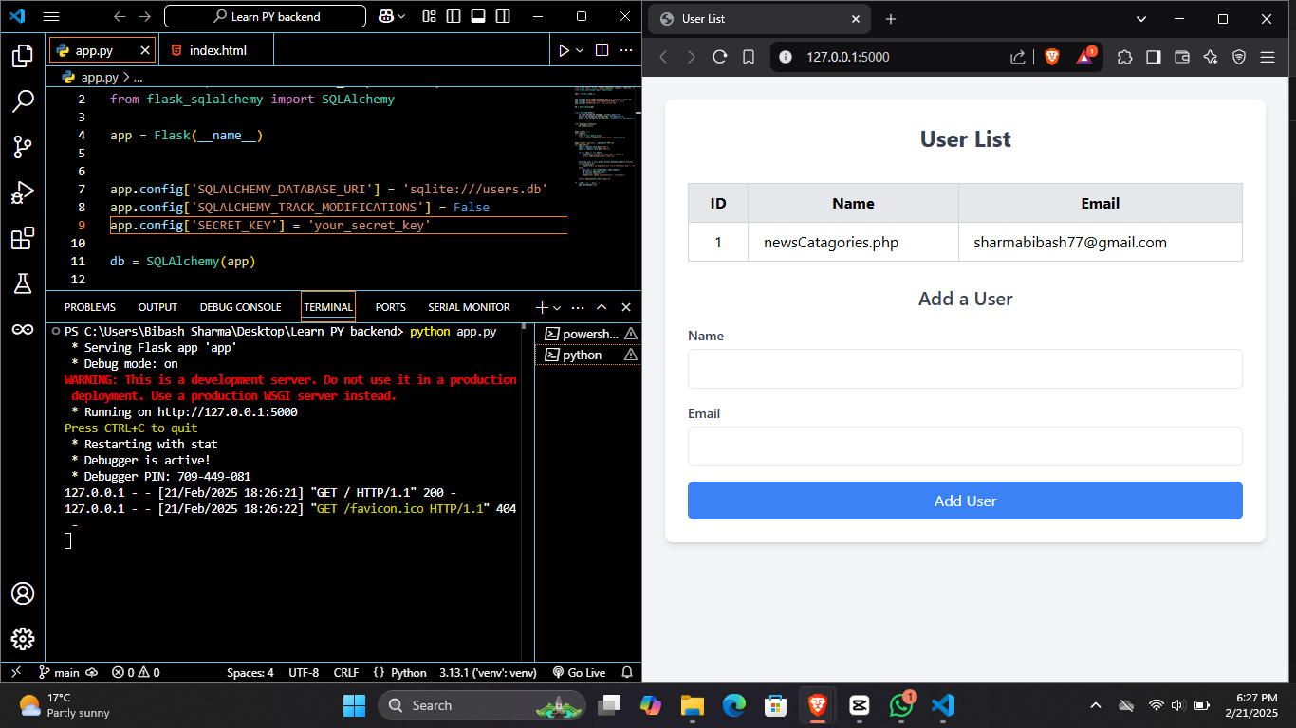Screen dimensions: 1296x728
Task: Toggle the VS Code panel layout button
Action: (478, 17)
